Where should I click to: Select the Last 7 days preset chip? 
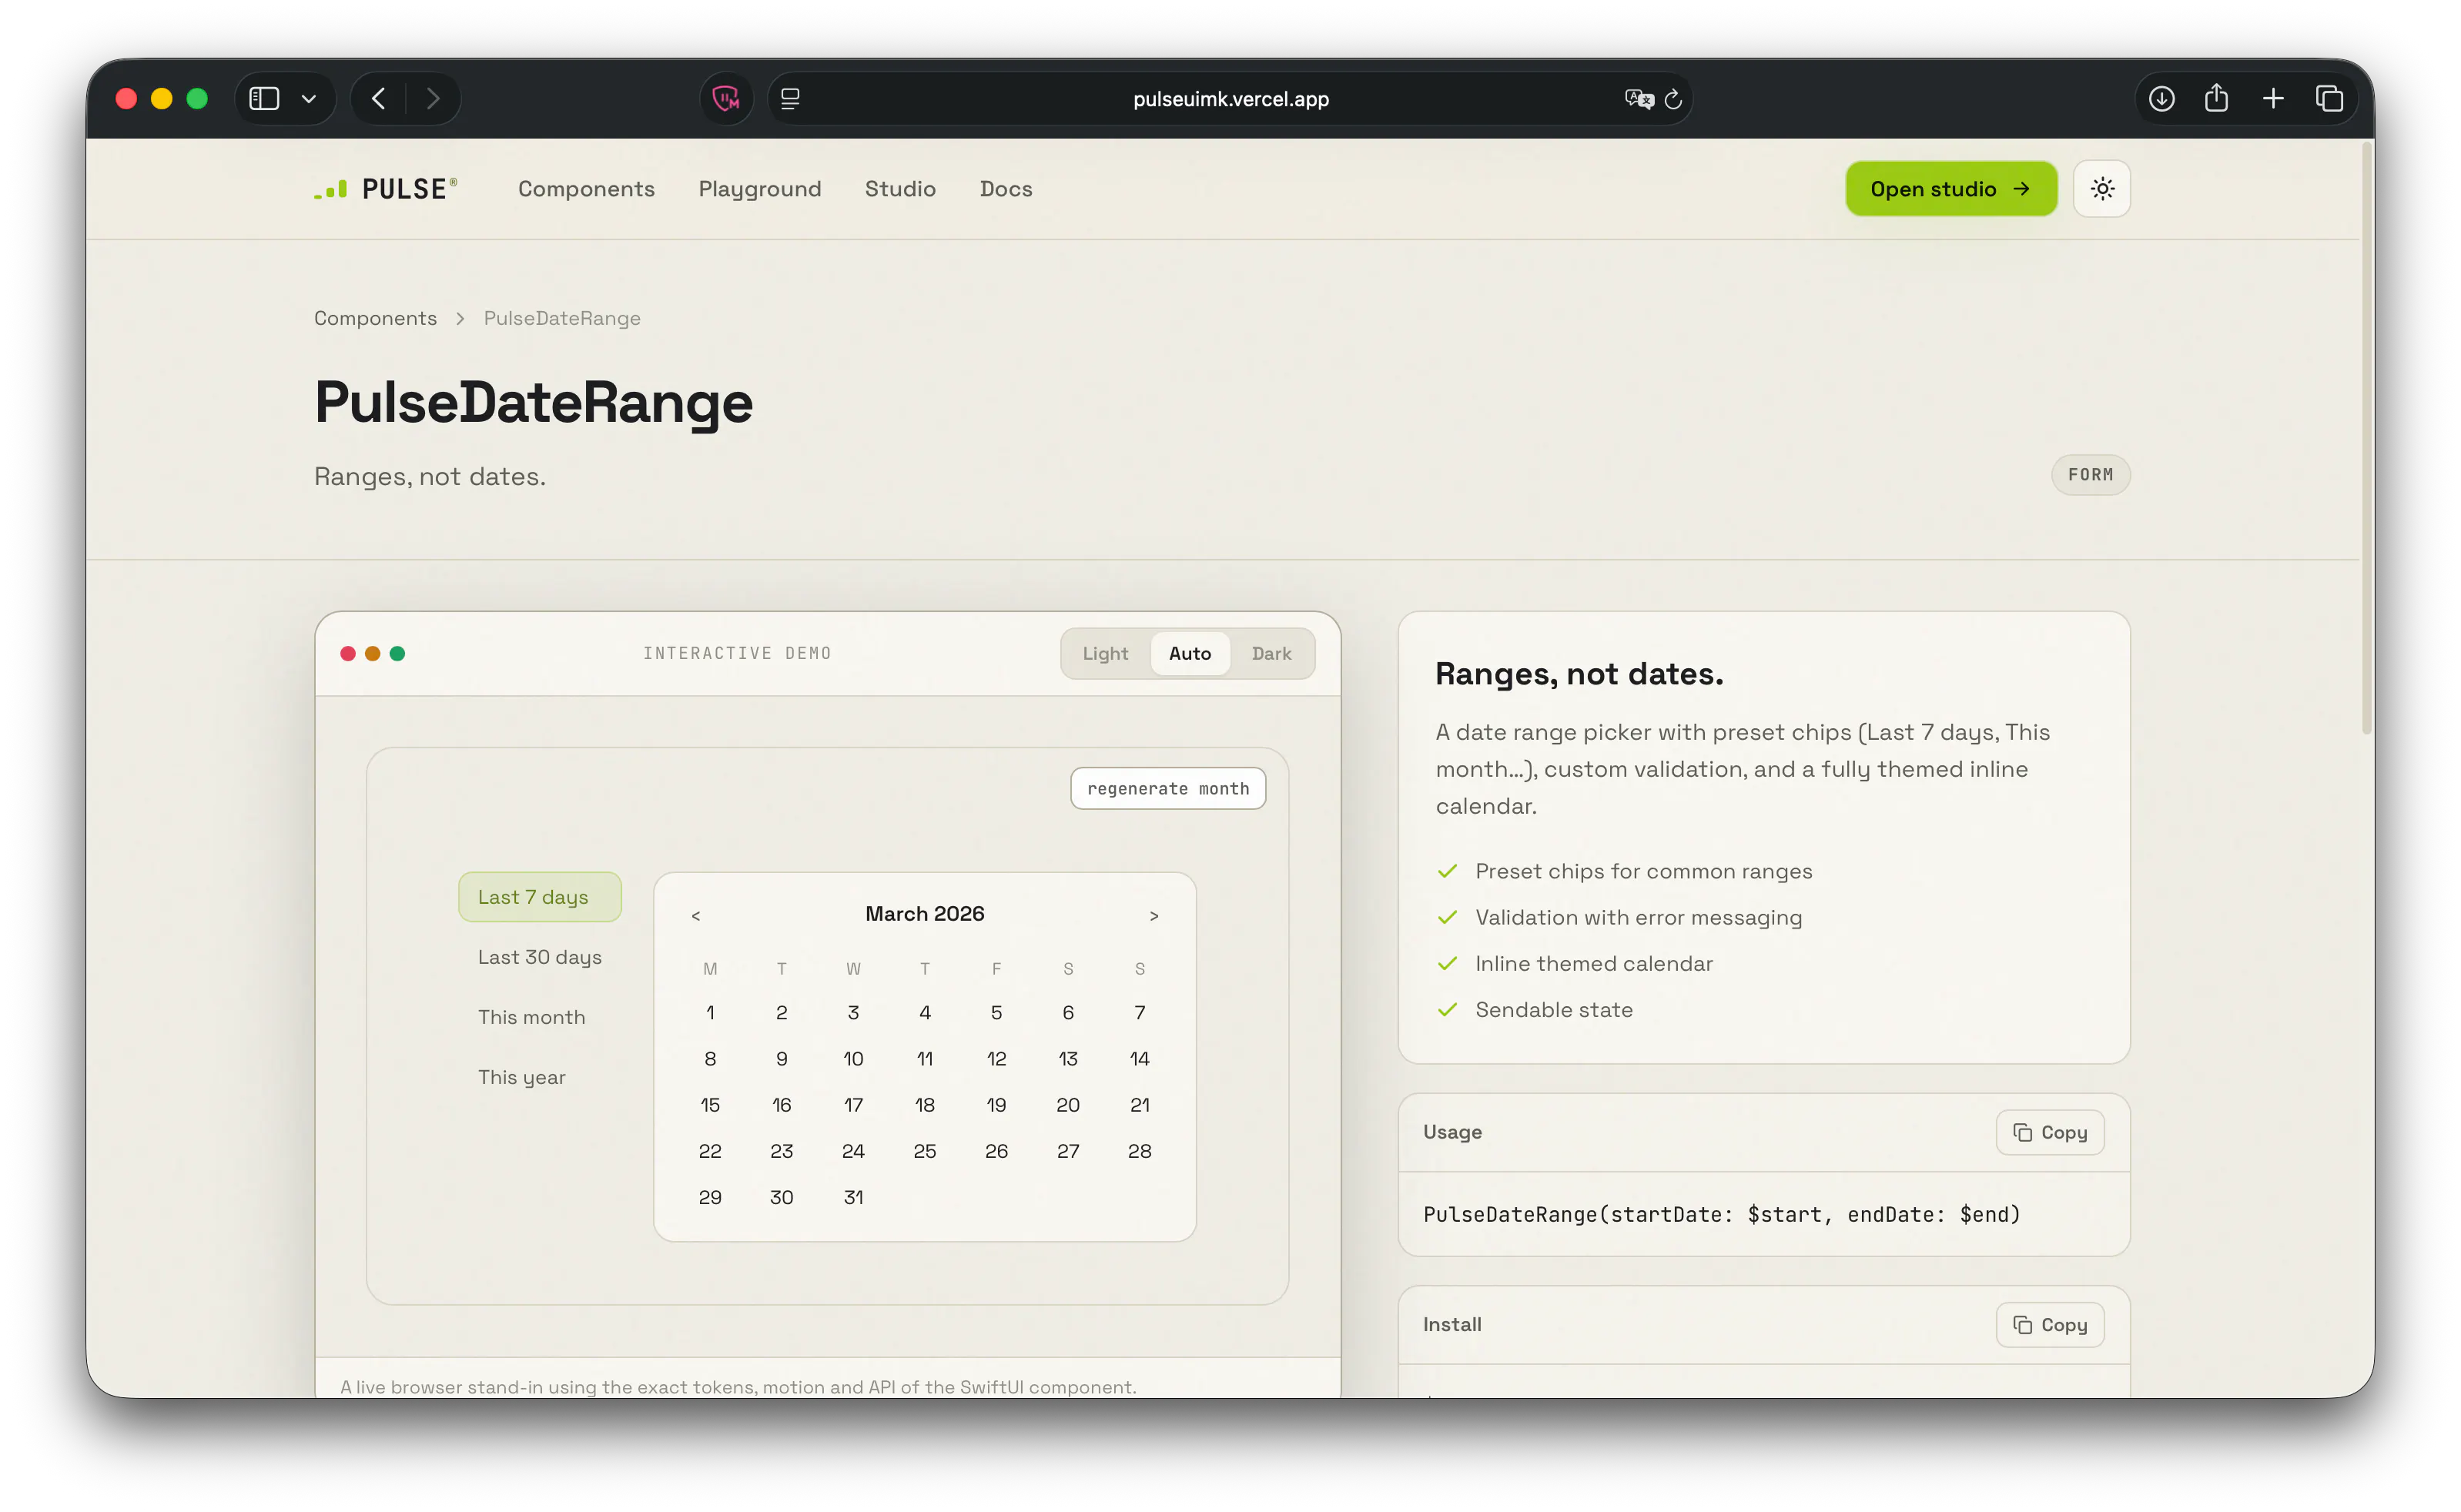point(539,897)
